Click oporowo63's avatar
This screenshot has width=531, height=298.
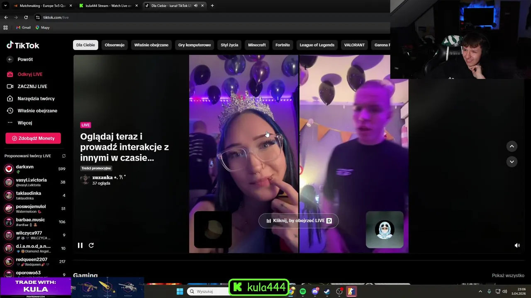(x=9, y=274)
